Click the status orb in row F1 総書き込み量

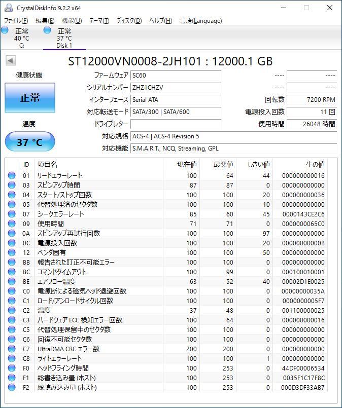point(12,378)
